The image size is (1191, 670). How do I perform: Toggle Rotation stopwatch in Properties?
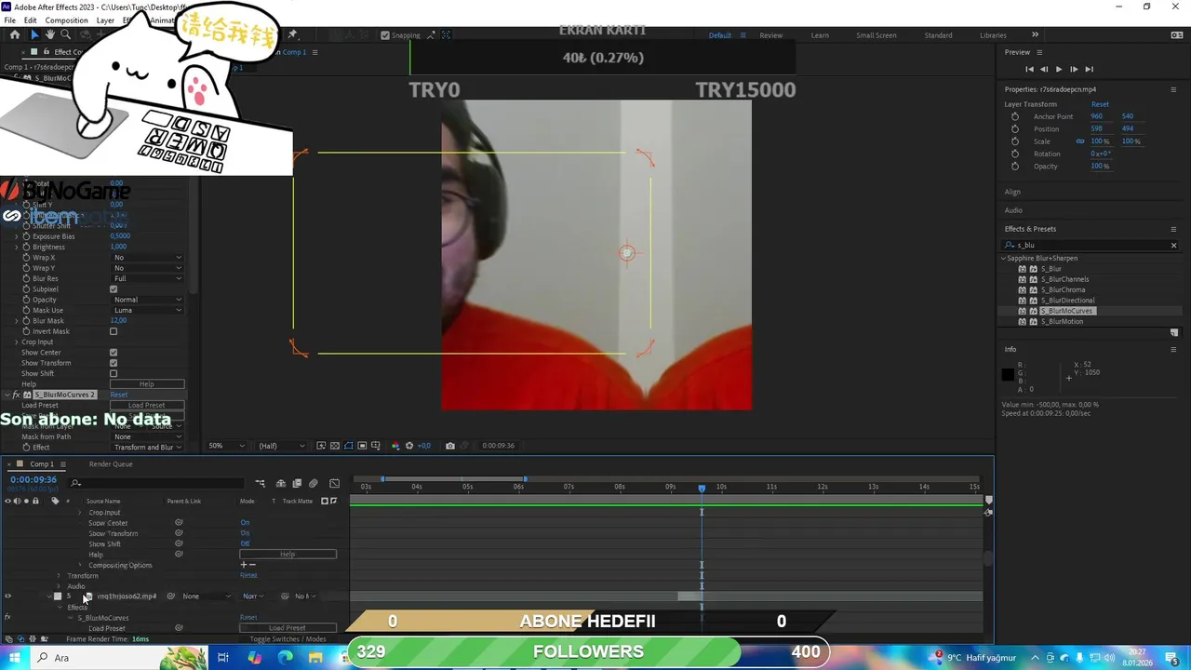pos(1014,154)
